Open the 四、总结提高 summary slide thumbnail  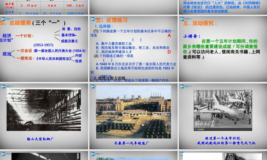(44, 49)
